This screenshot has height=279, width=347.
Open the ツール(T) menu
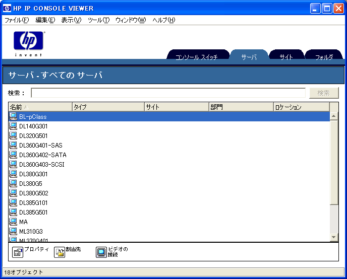coord(98,20)
